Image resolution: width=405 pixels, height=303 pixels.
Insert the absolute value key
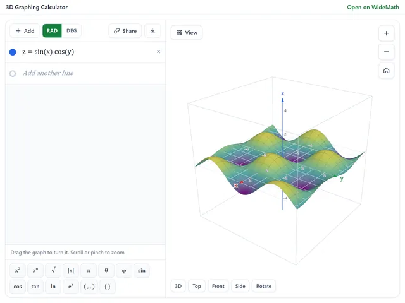pos(71,271)
